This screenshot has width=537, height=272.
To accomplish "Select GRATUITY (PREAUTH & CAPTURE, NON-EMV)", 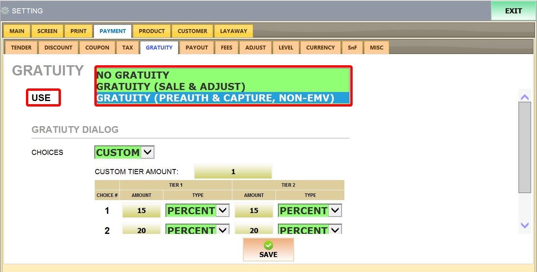I will pyautogui.click(x=215, y=98).
